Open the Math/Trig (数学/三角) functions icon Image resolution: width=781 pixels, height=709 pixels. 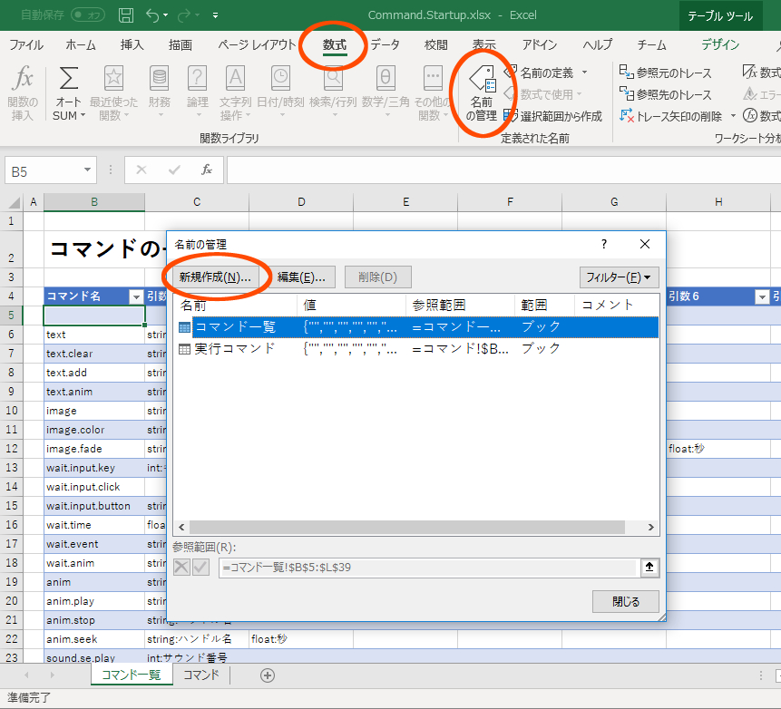386,79
